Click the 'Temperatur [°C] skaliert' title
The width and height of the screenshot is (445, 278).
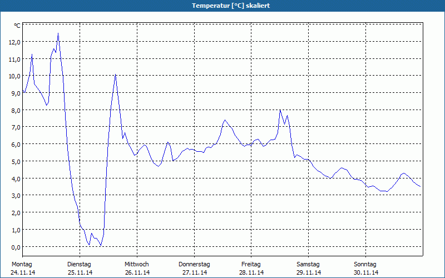[231, 6]
